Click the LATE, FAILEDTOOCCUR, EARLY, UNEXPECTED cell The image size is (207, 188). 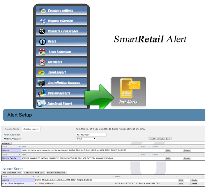pyautogui.click(x=137, y=184)
